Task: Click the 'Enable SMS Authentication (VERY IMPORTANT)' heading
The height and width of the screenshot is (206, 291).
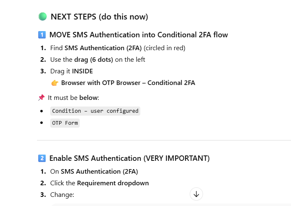Action: tap(129, 158)
